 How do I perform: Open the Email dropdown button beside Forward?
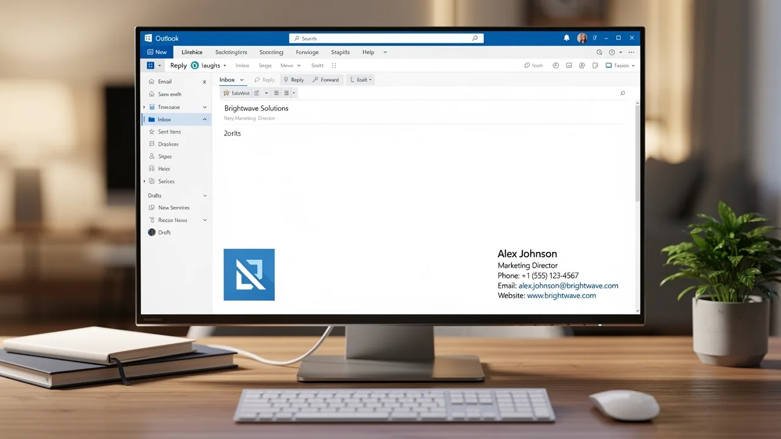360,80
